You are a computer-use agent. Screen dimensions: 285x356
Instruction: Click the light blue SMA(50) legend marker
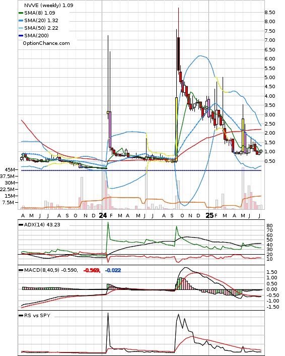(21, 28)
